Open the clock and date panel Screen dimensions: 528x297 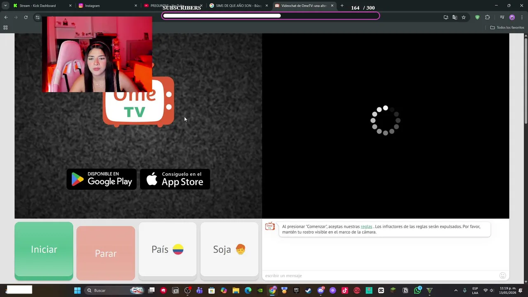(507, 290)
